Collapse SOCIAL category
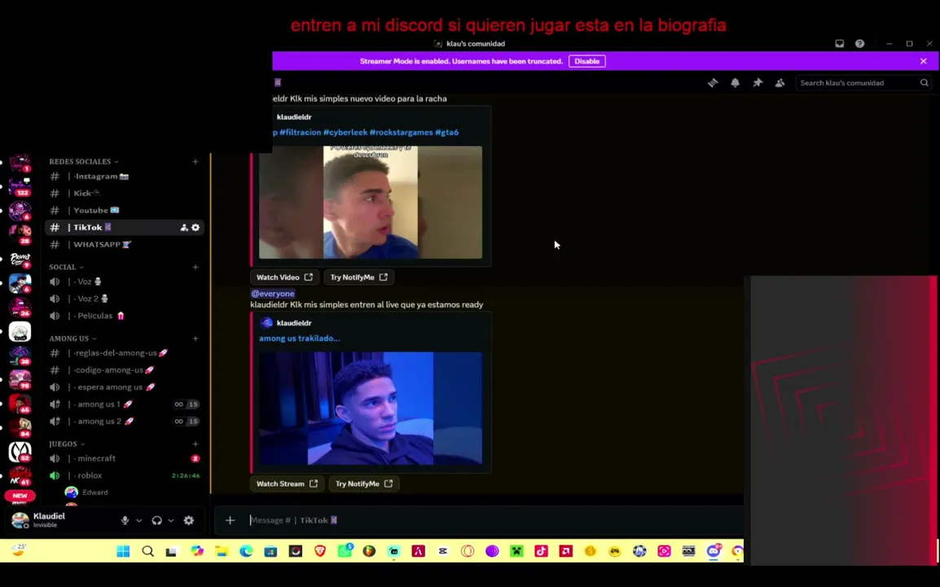 click(x=66, y=267)
